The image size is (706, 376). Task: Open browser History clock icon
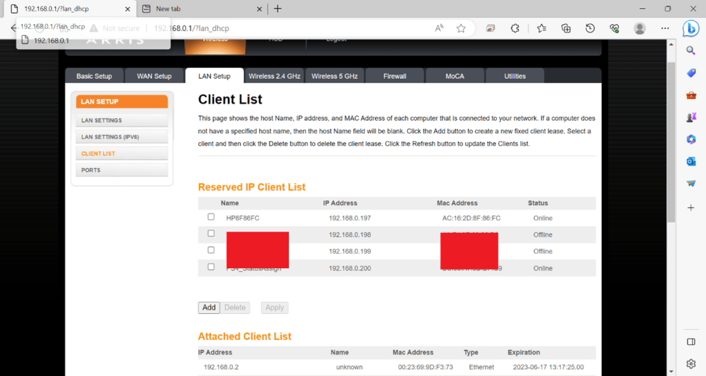(x=590, y=28)
